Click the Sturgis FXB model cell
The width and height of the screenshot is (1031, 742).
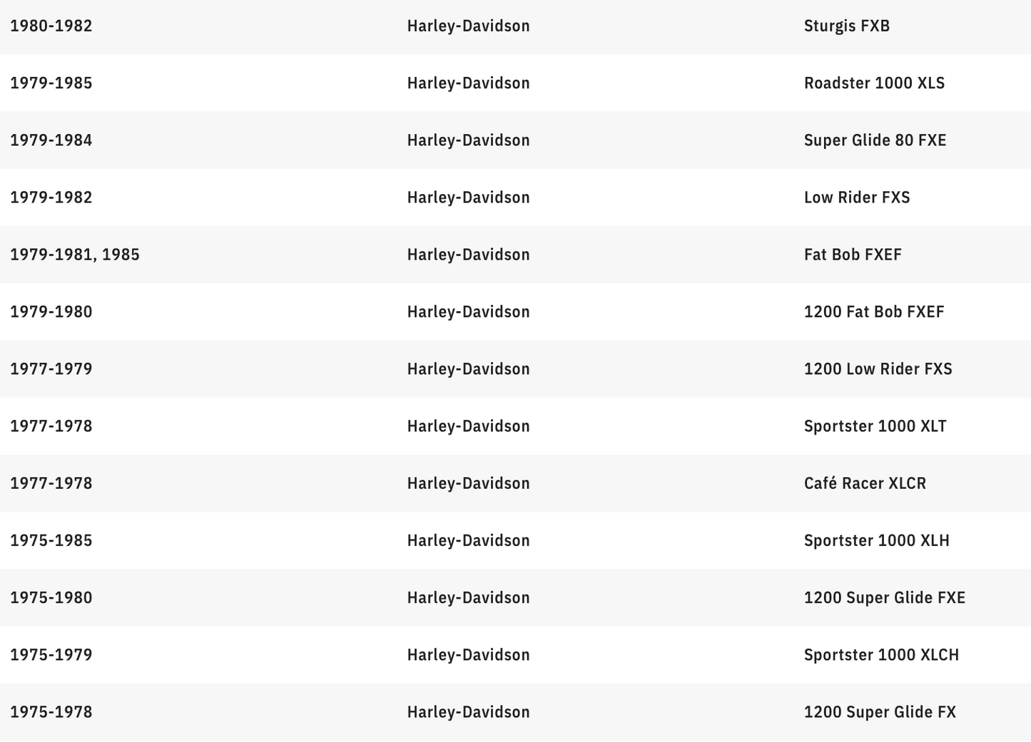coord(846,26)
